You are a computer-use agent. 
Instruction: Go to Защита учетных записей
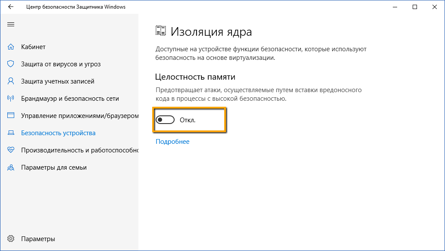[58, 81]
